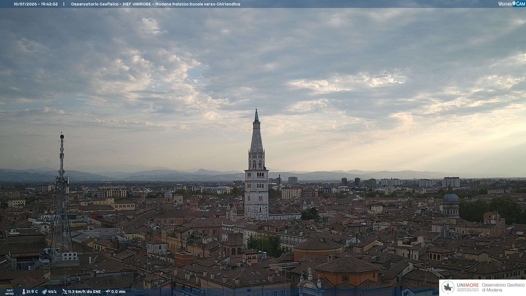Click the Osservatorio Geofisico camera title
This screenshot has width=526, height=296.
[x=155, y=4]
